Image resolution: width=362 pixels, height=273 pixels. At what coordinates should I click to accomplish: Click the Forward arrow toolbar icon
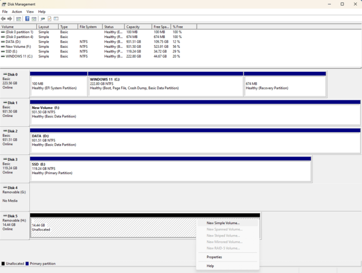click(10, 19)
